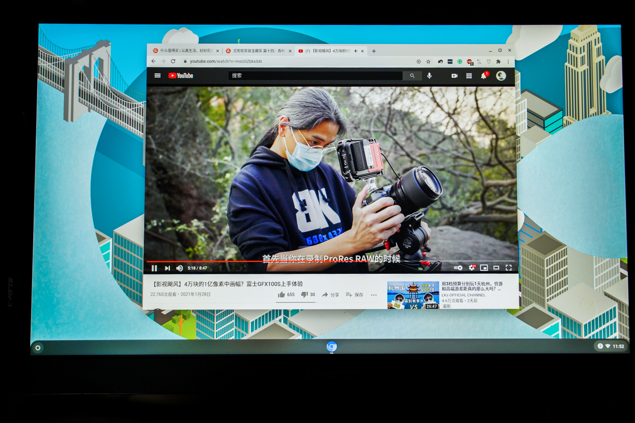Click the 分享 share button

point(330,294)
